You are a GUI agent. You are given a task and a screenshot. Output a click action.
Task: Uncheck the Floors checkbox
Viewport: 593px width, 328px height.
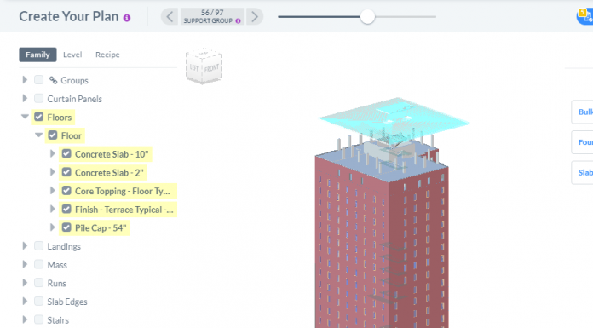(x=39, y=117)
